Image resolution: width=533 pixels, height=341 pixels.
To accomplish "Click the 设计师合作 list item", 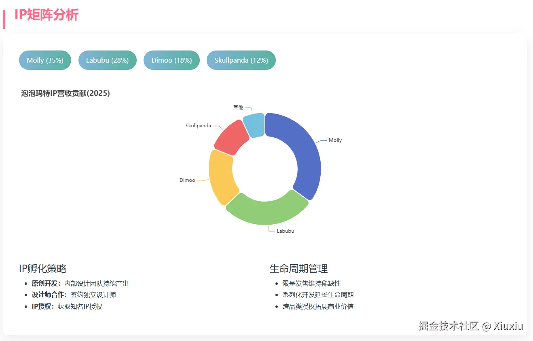I will (74, 295).
